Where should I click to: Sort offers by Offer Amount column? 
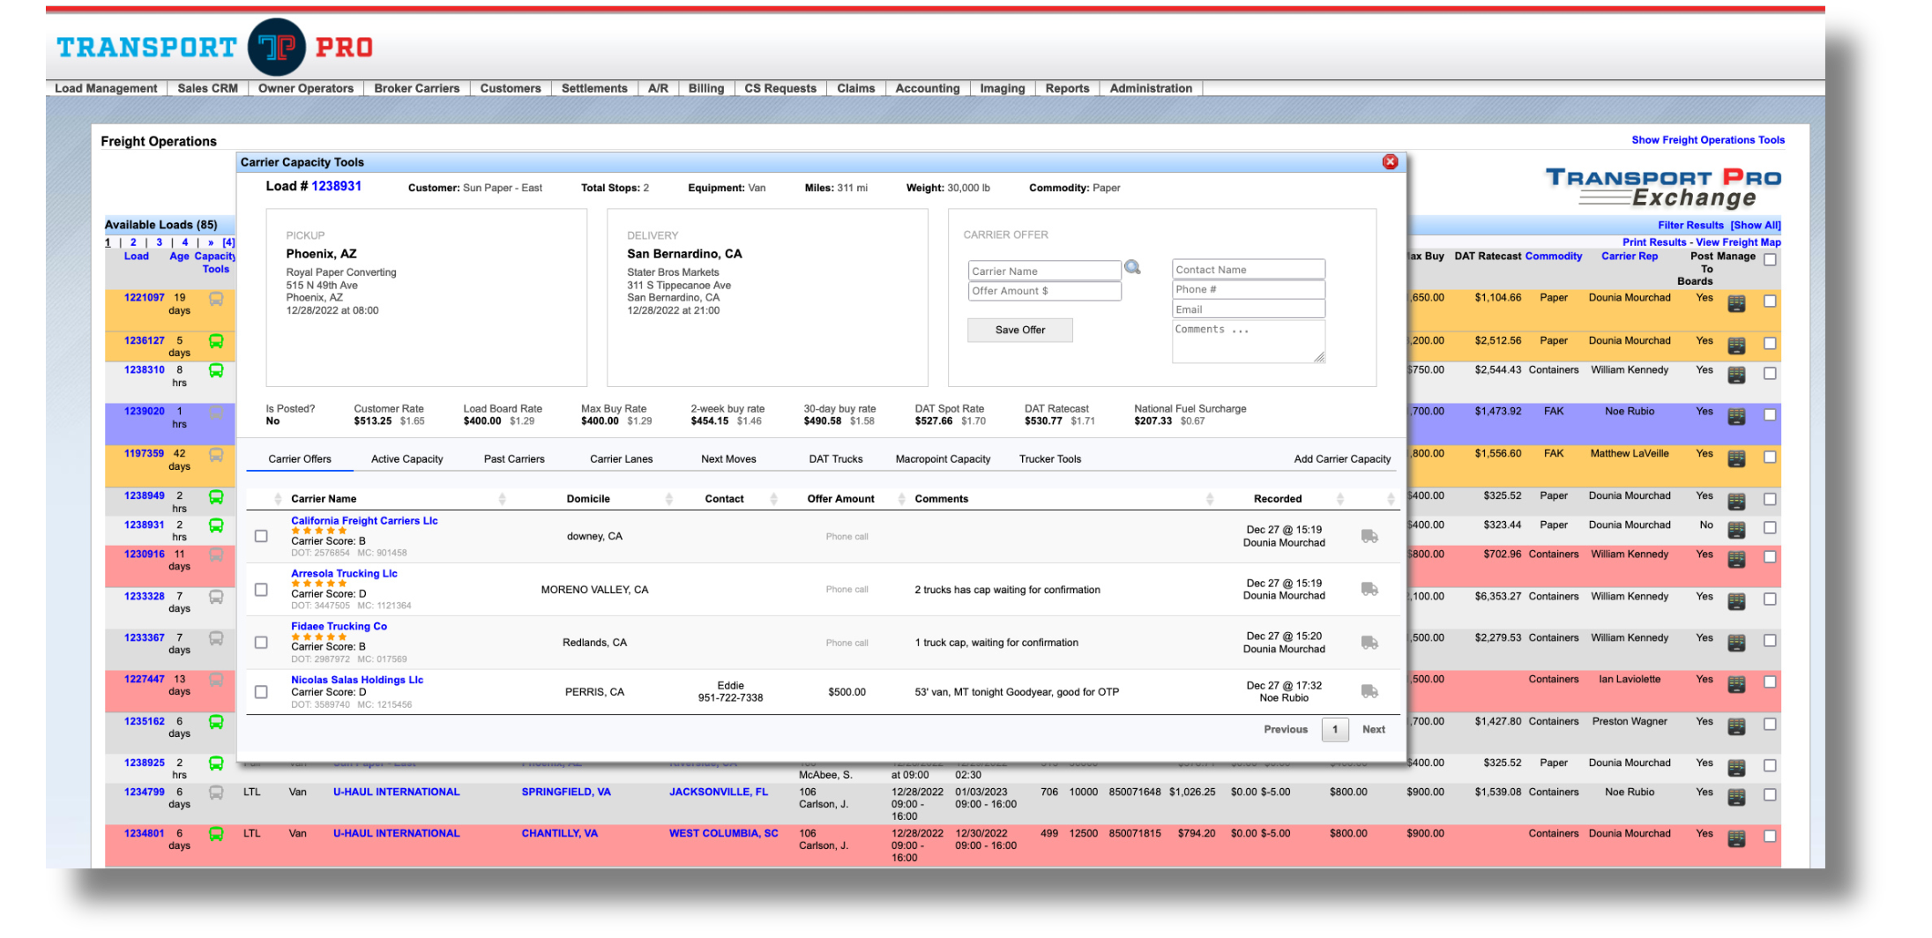coord(840,499)
